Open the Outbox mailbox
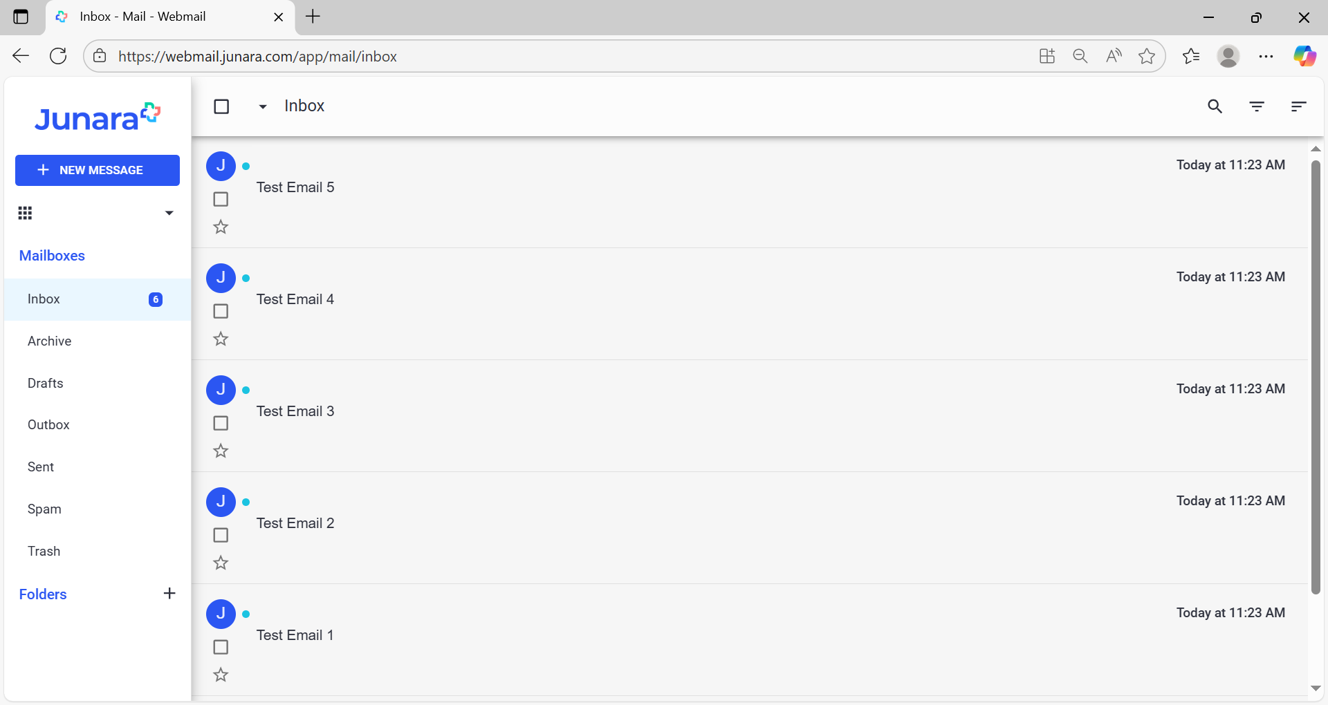1328x705 pixels. tap(98, 425)
